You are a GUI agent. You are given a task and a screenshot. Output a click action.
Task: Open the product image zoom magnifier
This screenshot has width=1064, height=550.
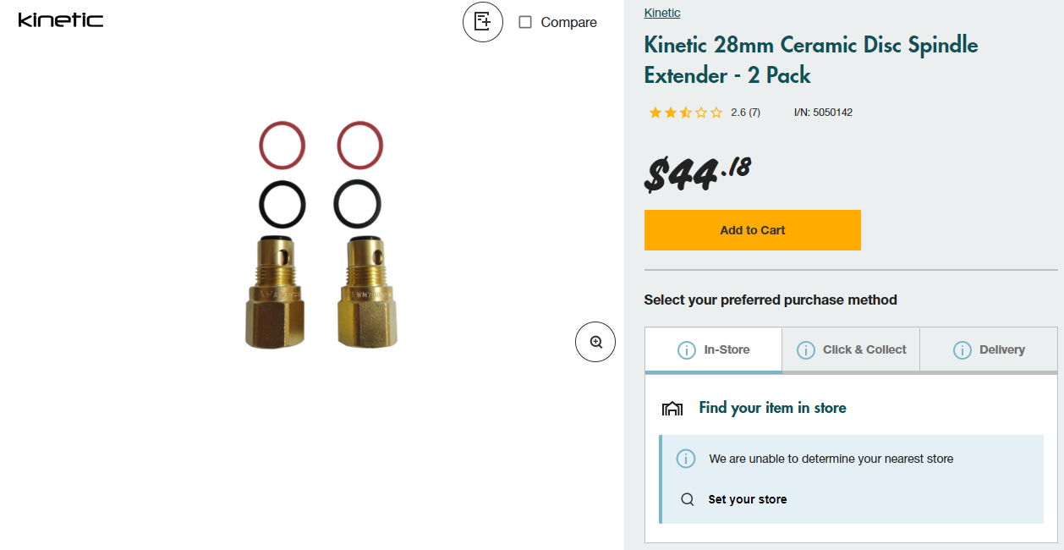595,341
